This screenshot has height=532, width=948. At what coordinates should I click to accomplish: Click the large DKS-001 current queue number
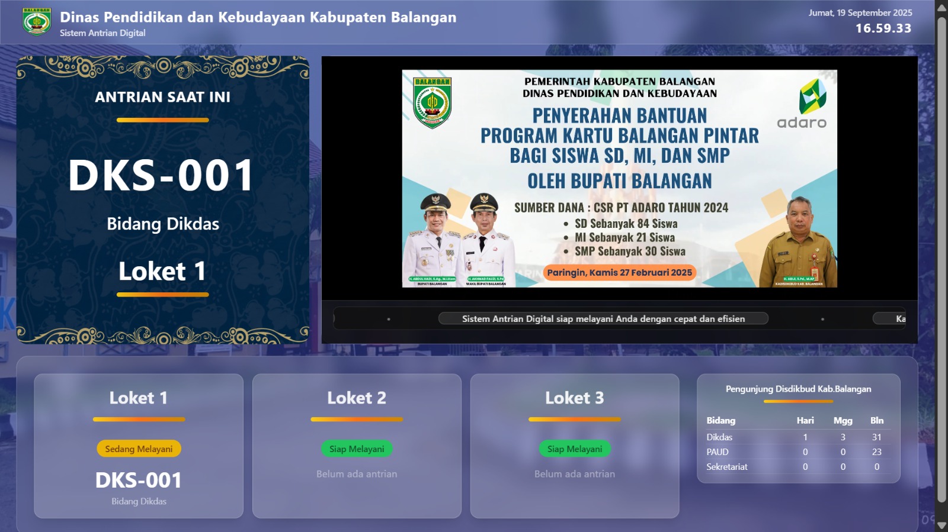click(162, 176)
